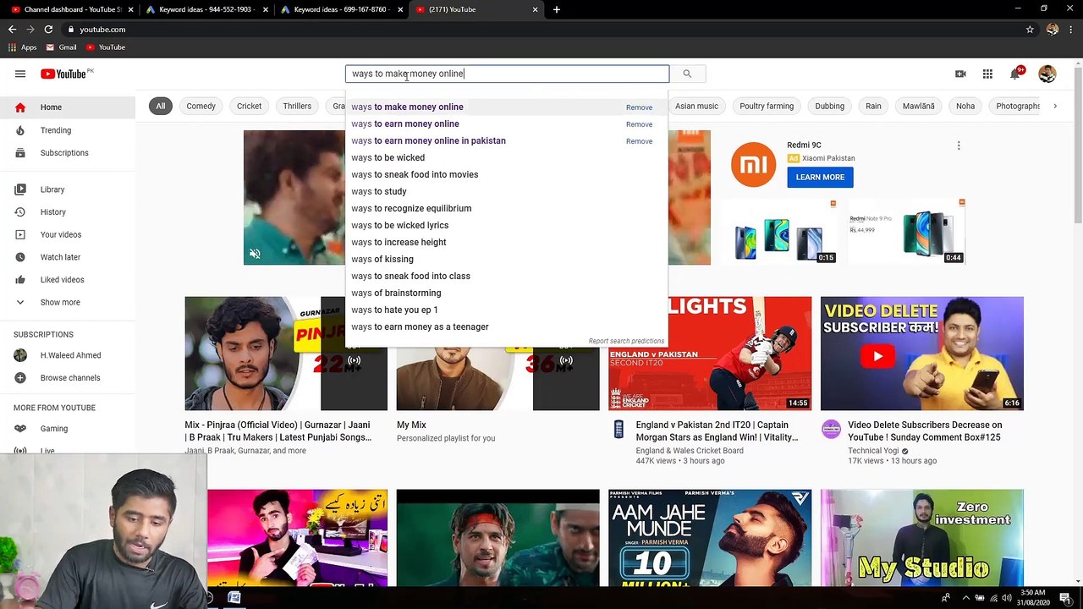Screen dimensions: 1083x609
Task: Switch to Keyword ideas 944-552-1903 tab
Action: 206,9
